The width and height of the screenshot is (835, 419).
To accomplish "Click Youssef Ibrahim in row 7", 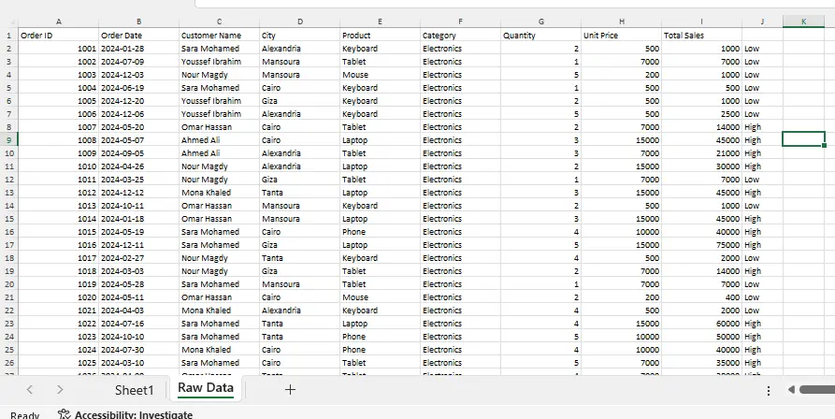I will point(220,114).
